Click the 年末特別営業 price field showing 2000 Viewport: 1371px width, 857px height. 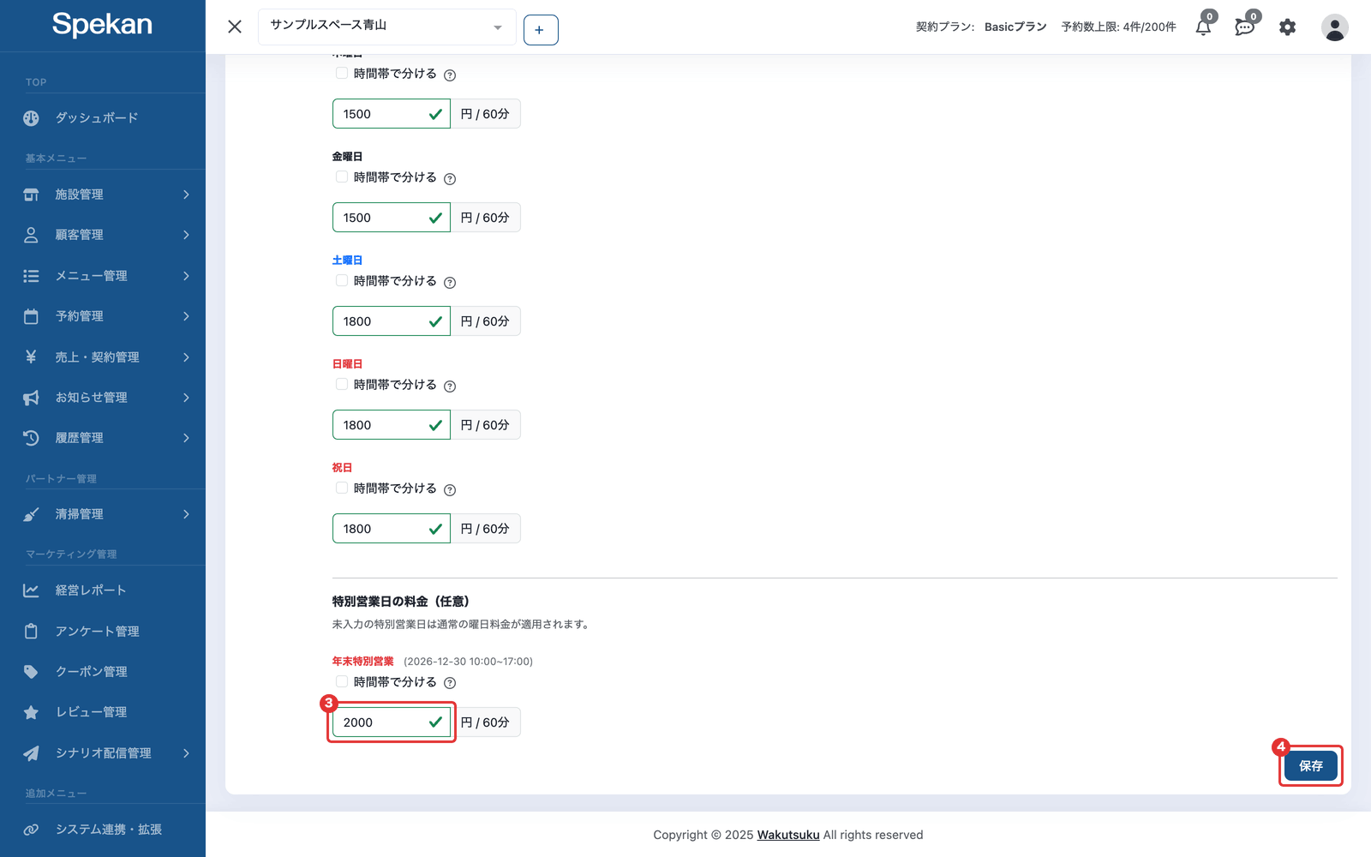(392, 722)
